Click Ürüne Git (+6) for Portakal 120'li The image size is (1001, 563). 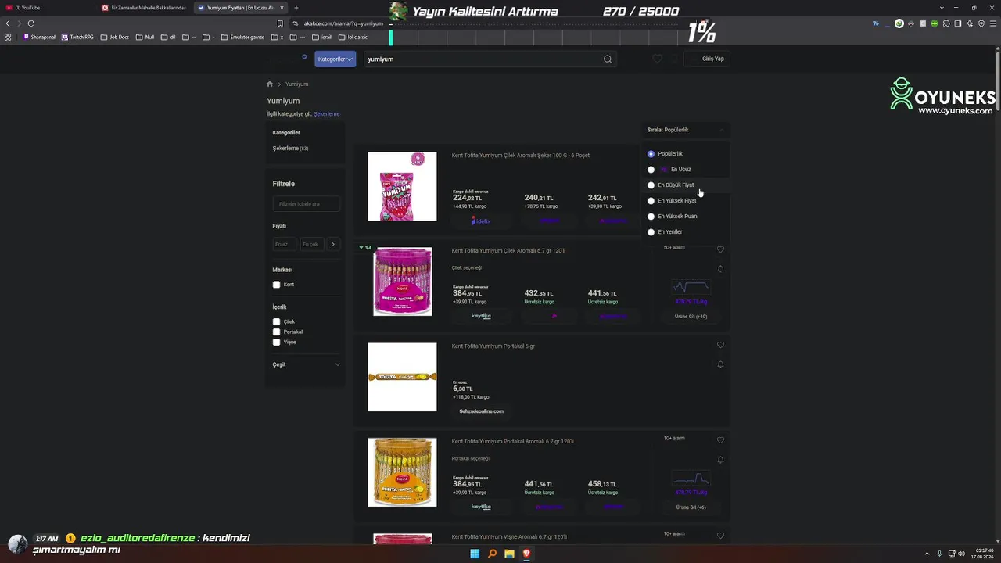(x=691, y=507)
